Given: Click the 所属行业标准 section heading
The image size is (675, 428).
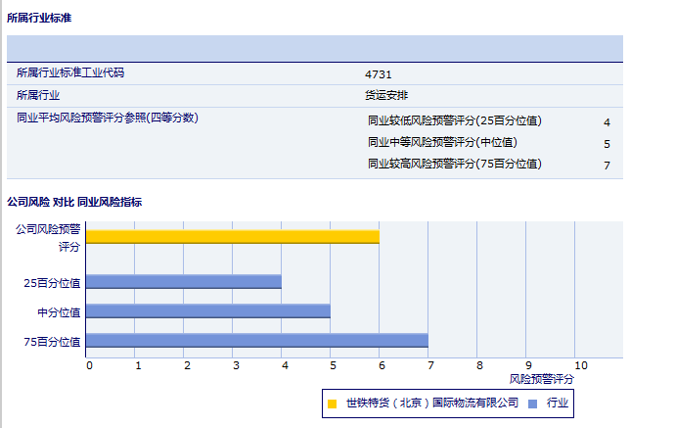Looking at the screenshot, I should click(x=39, y=18).
